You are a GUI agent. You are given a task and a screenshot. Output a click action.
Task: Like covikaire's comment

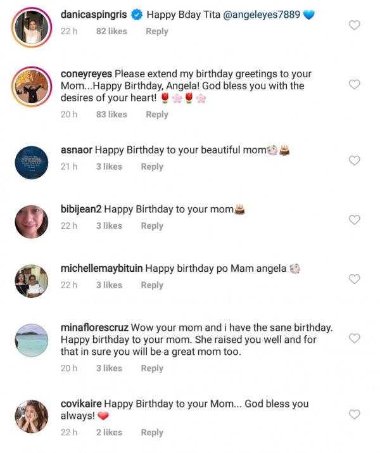click(x=355, y=414)
